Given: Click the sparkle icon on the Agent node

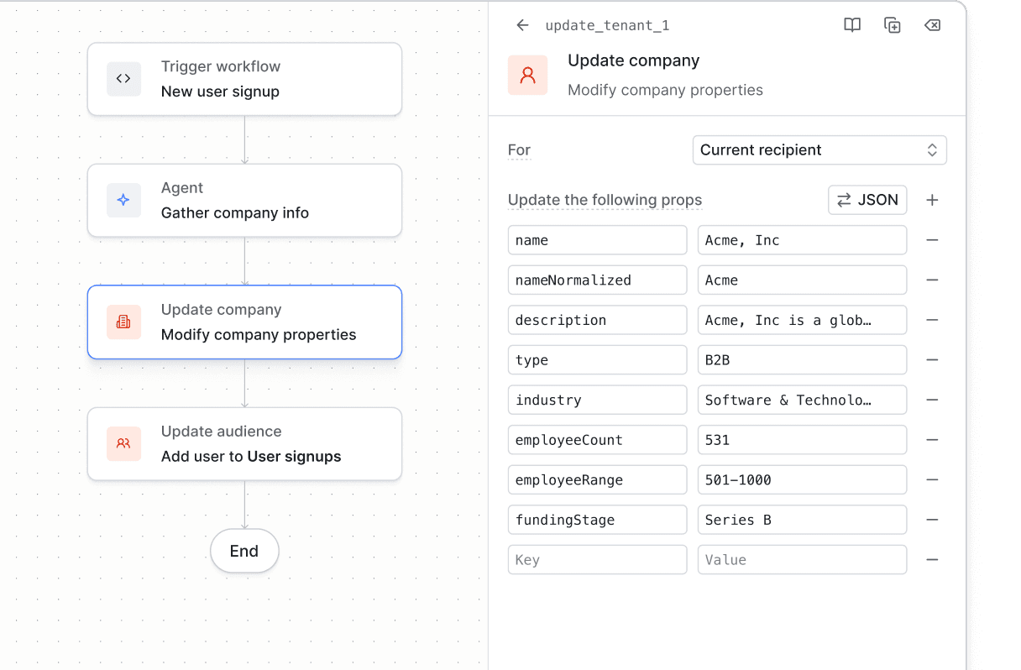Looking at the screenshot, I should coord(123,200).
